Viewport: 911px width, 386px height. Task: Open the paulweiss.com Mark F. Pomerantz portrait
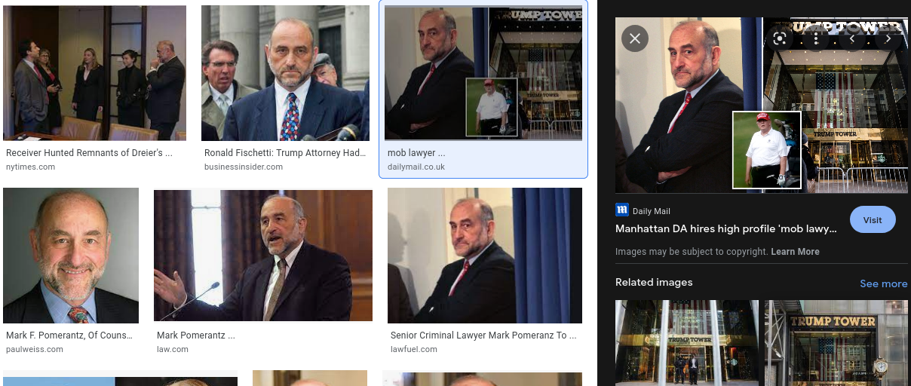click(71, 256)
